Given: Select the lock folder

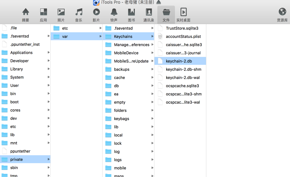Looking at the screenshot, I should [x=128, y=143].
